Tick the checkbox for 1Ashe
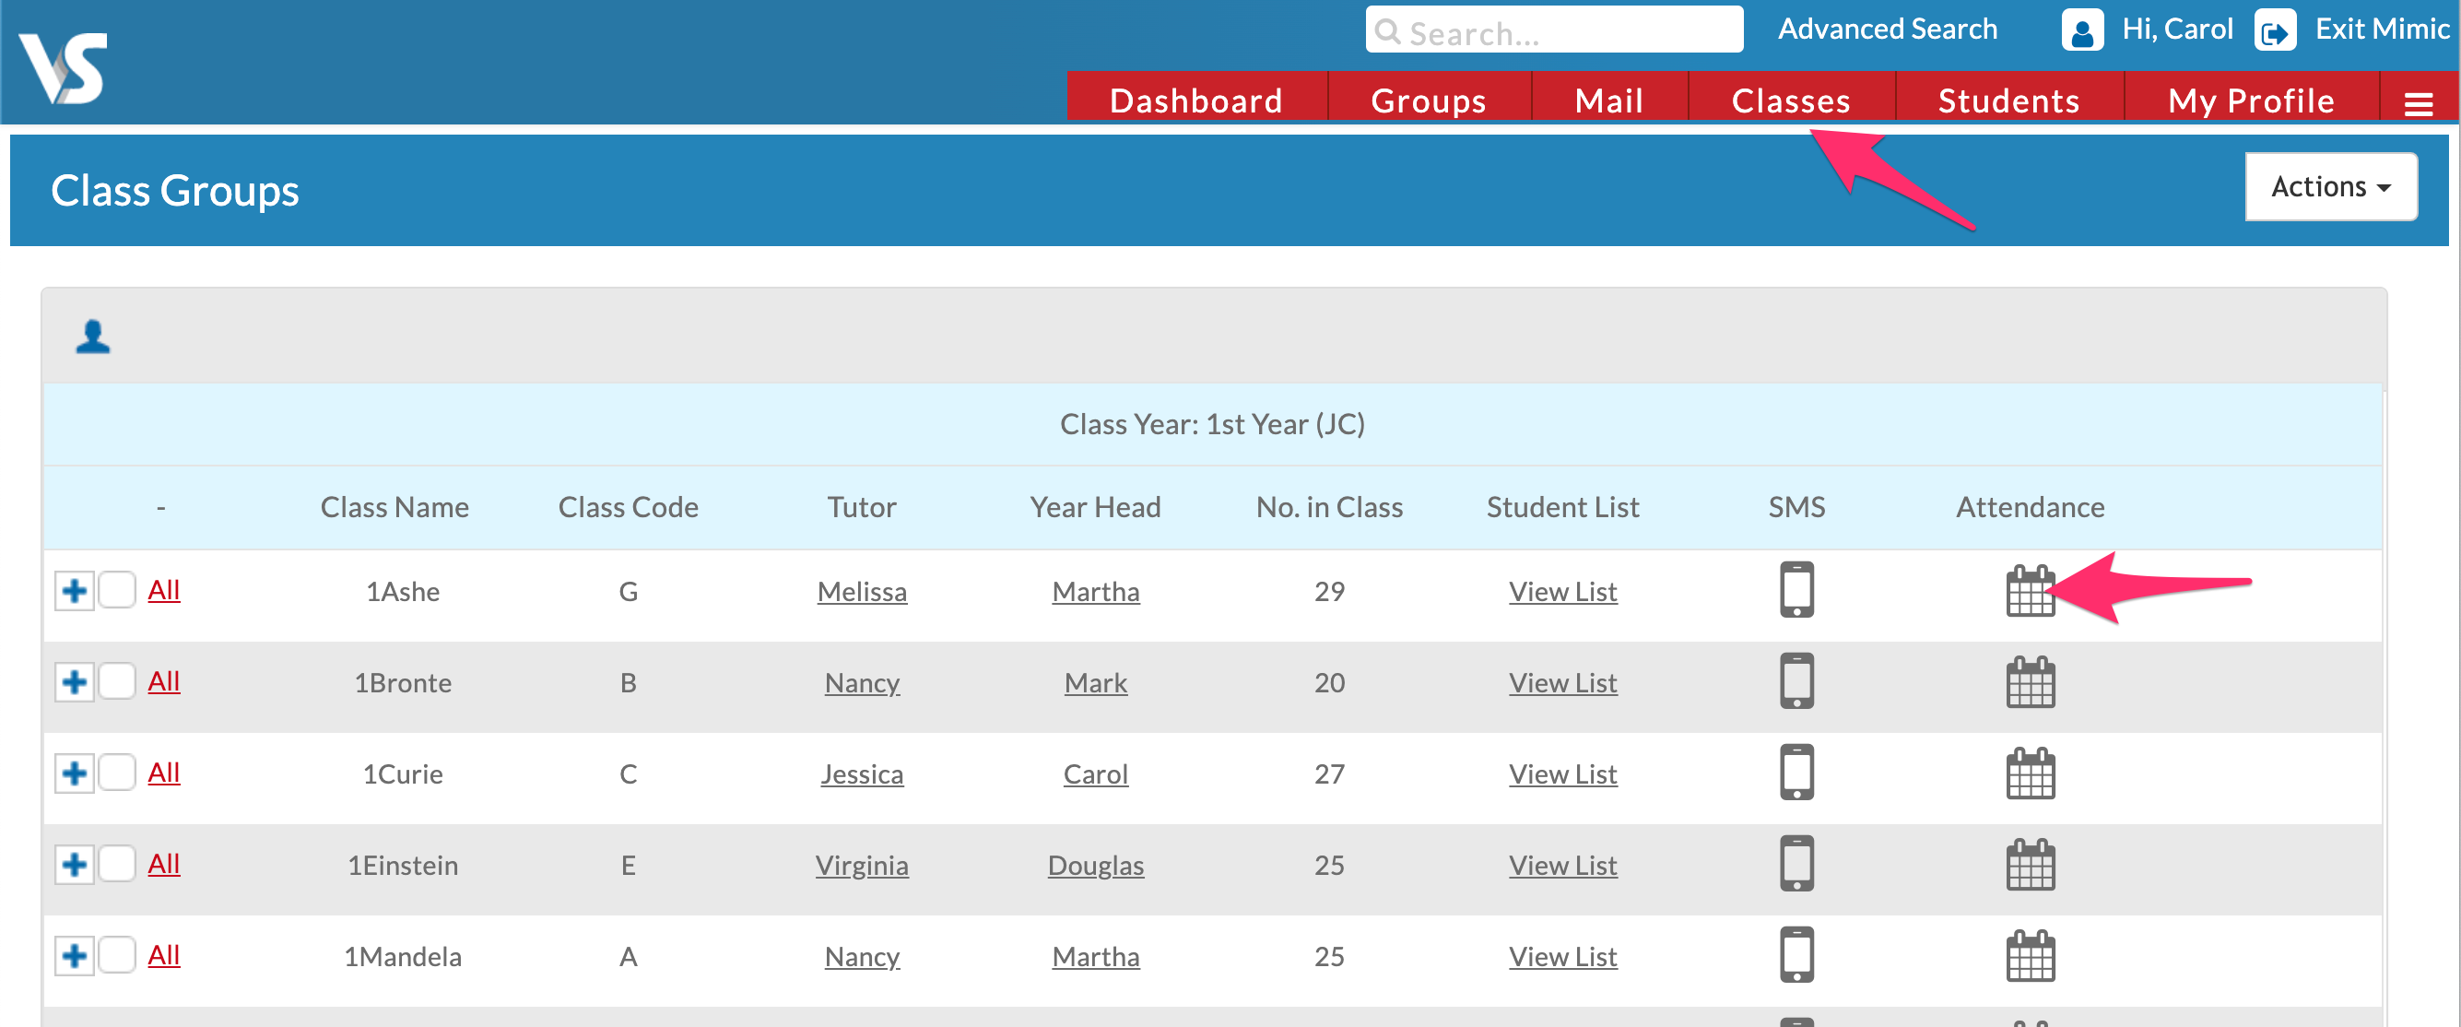2461x1027 pixels. 117,589
